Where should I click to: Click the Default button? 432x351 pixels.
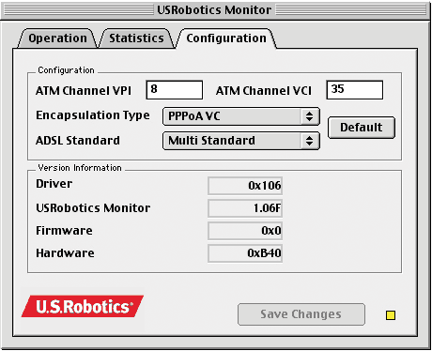tap(362, 128)
